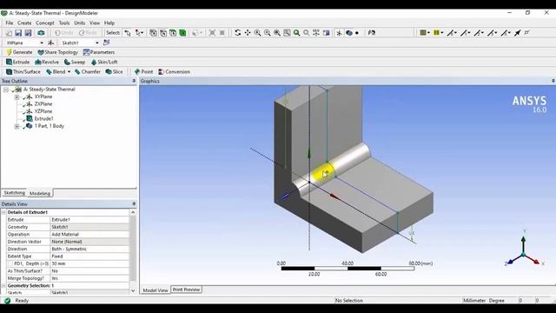This screenshot has height=313, width=556.
Task: Open the Tools menu
Action: point(64,23)
